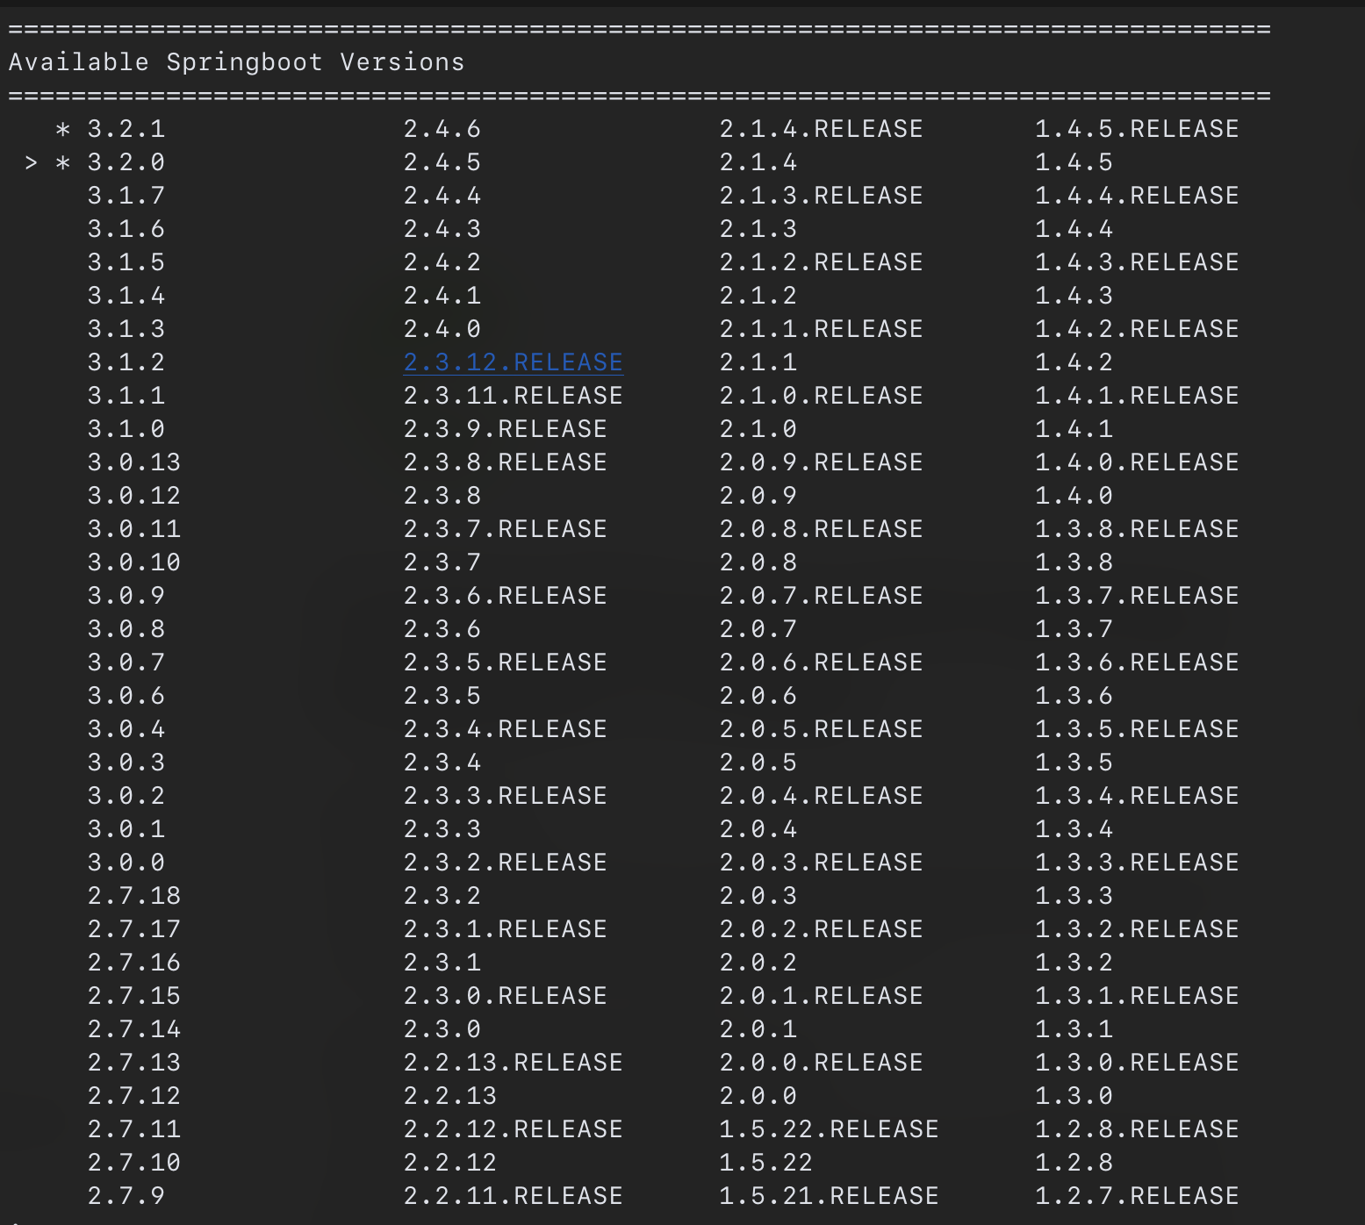Click version 3.0.0

(x=126, y=863)
